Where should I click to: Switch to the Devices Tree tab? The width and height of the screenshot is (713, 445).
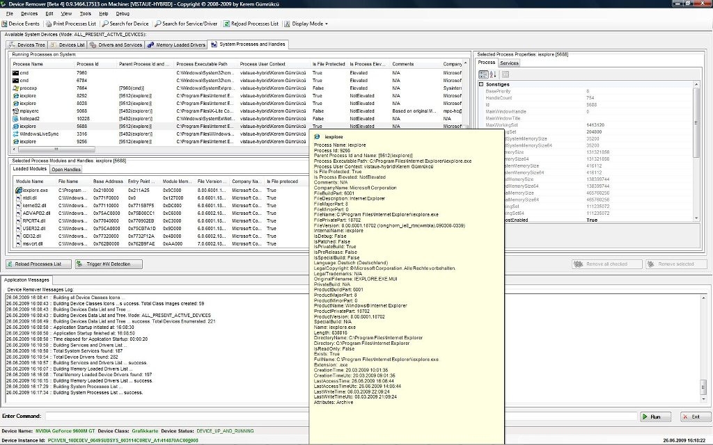pos(27,44)
